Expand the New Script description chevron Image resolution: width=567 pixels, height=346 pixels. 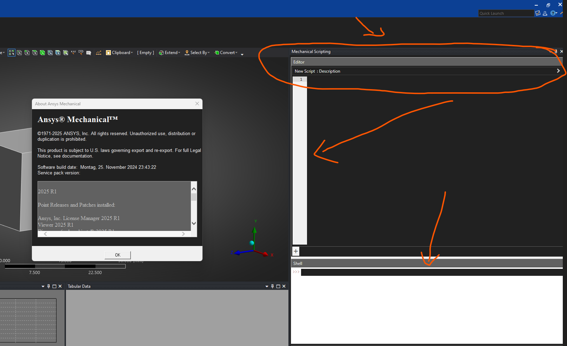tap(558, 71)
